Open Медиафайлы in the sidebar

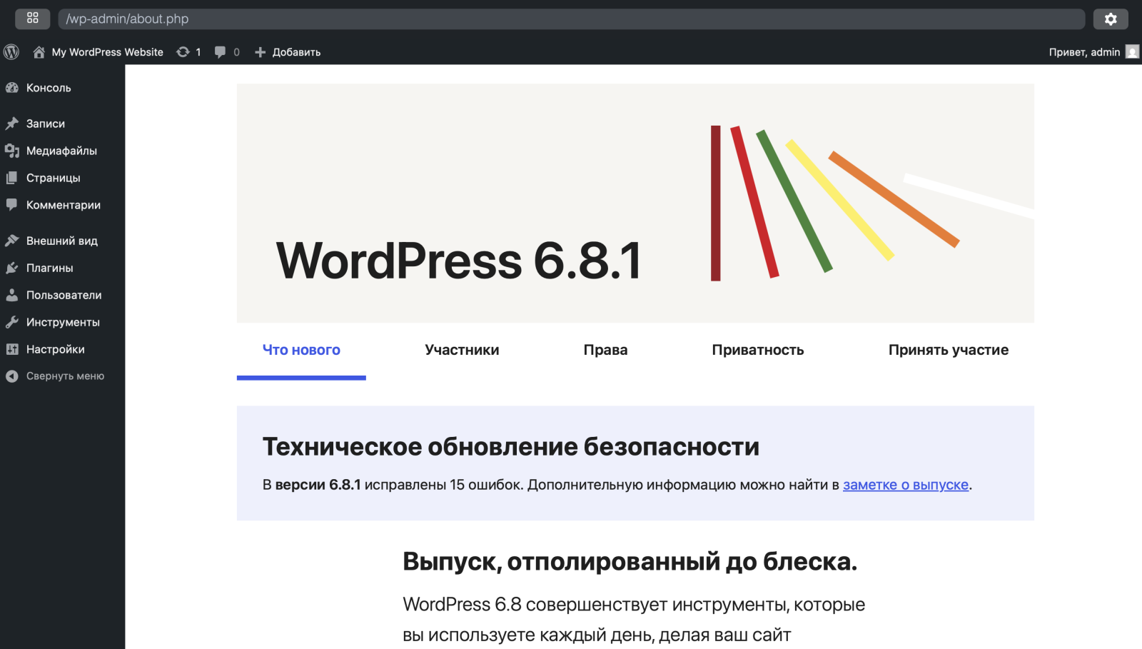(x=61, y=151)
